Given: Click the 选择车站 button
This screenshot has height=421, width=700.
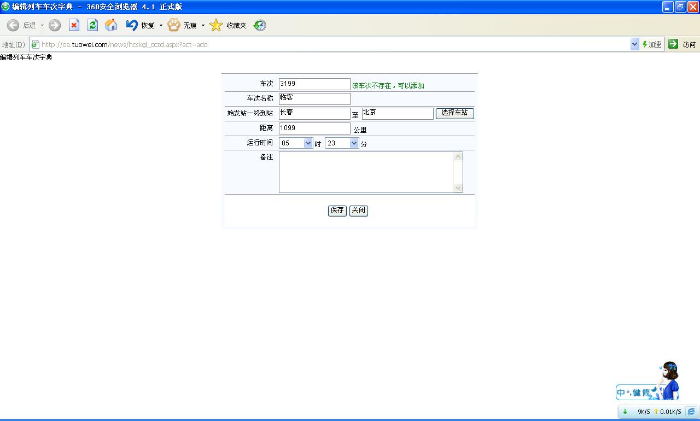Looking at the screenshot, I should pyautogui.click(x=454, y=113).
